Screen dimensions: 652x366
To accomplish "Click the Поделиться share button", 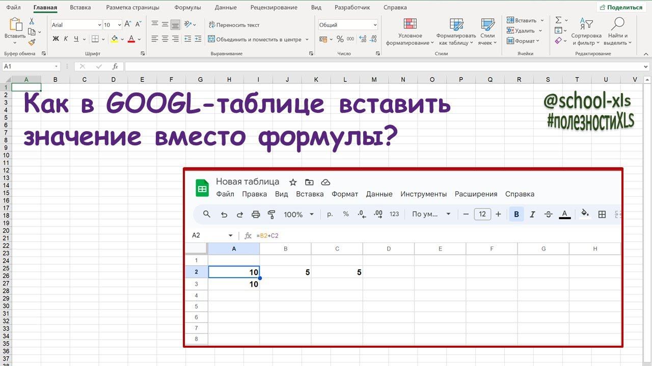I will pyautogui.click(x=621, y=7).
